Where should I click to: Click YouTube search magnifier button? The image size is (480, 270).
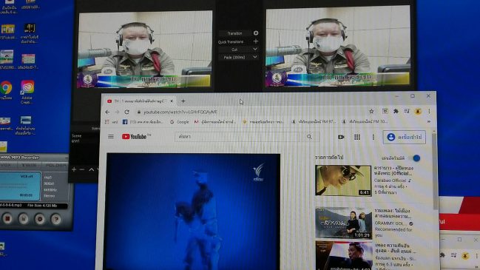[309, 137]
